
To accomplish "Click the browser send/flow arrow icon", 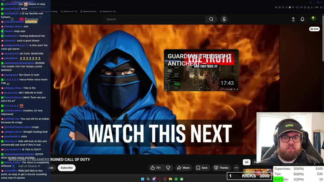I will point(293,7).
